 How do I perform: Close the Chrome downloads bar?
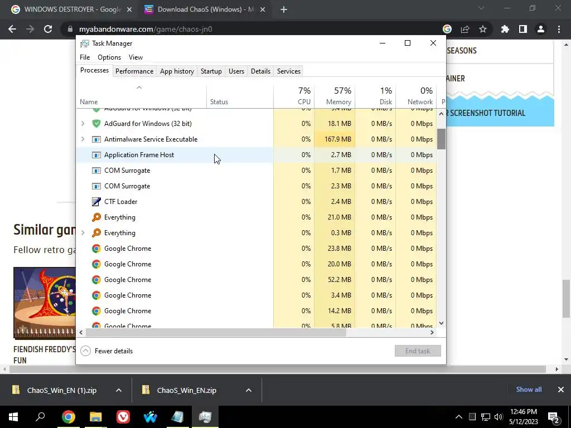[x=561, y=390]
